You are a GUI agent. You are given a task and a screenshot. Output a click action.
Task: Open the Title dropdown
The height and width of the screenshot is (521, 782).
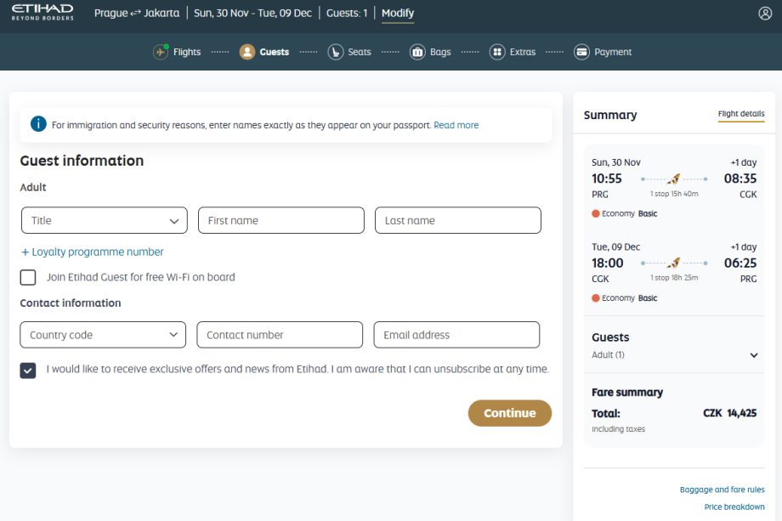pyautogui.click(x=105, y=220)
